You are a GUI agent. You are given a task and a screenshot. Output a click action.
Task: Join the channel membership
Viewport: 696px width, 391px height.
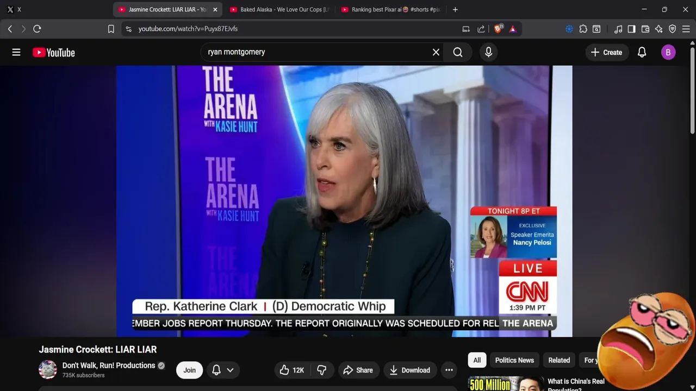click(189, 370)
